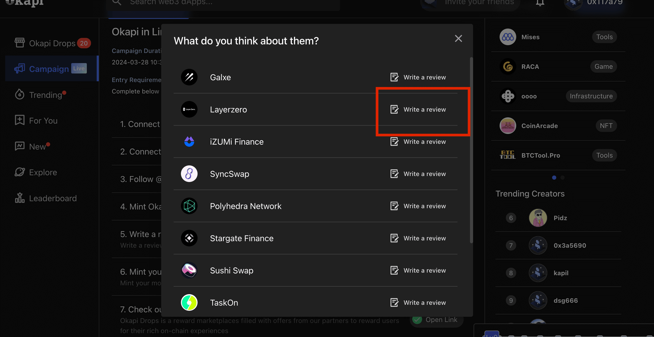The height and width of the screenshot is (337, 654).
Task: Select the Layerzero name text
Action: tap(228, 110)
